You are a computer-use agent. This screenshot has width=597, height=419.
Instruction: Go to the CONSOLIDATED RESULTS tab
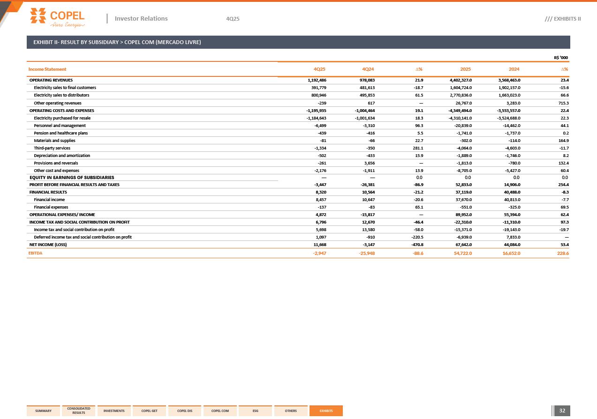[79, 411]
